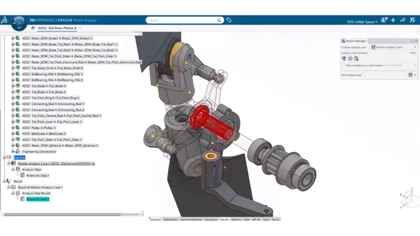Open the Touch toolbar tab
Image resolution: width=420 pixels, height=236 pixels.
pos(276,220)
